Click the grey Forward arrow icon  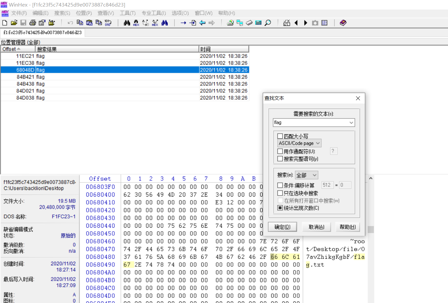coord(212,23)
